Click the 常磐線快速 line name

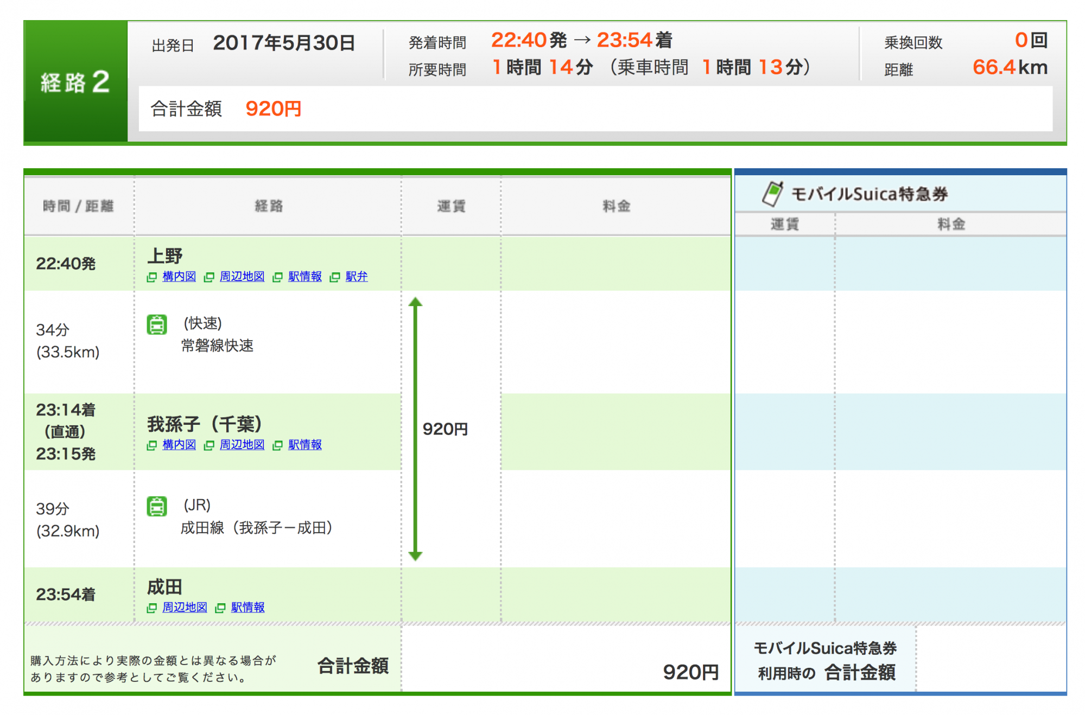click(x=217, y=346)
